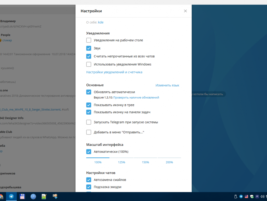Toggle the Звук checkbox
The height and width of the screenshot is (201, 267).
(89, 48)
